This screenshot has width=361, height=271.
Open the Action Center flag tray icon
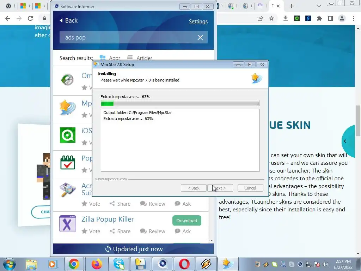[x=317, y=264]
